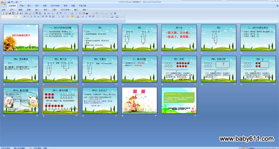The height and width of the screenshot is (149, 279).
Task: Expand the 帮助 classic menu
Action: point(85,10)
